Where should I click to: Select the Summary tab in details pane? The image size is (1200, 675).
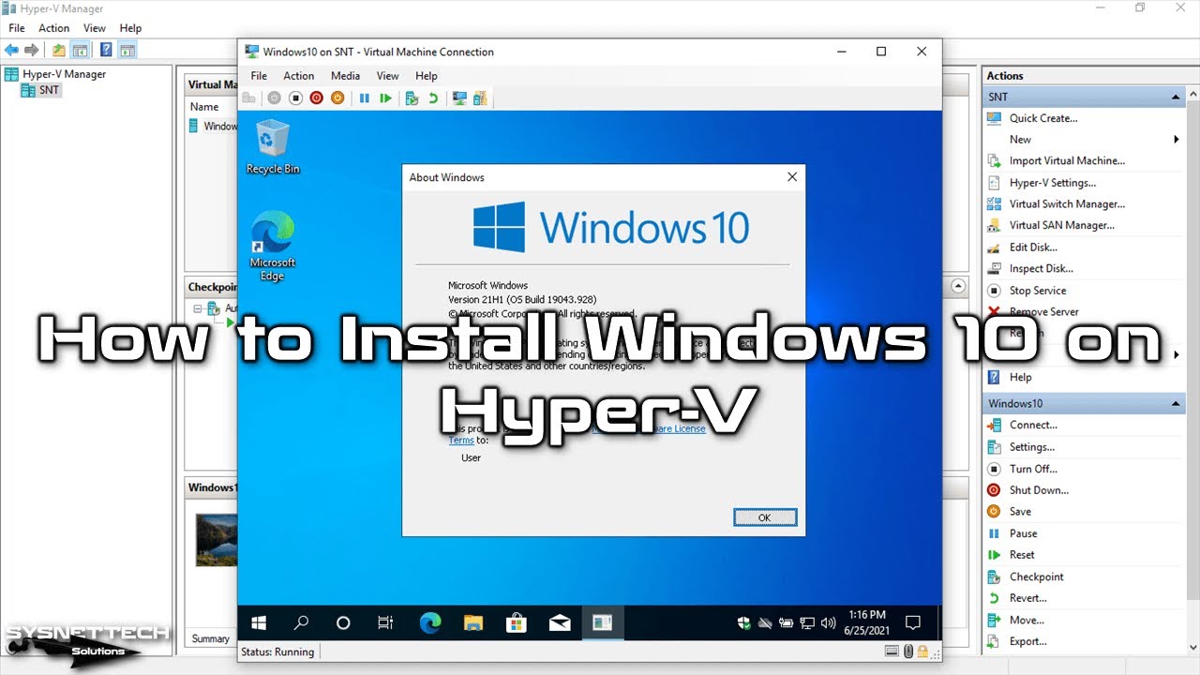[210, 639]
